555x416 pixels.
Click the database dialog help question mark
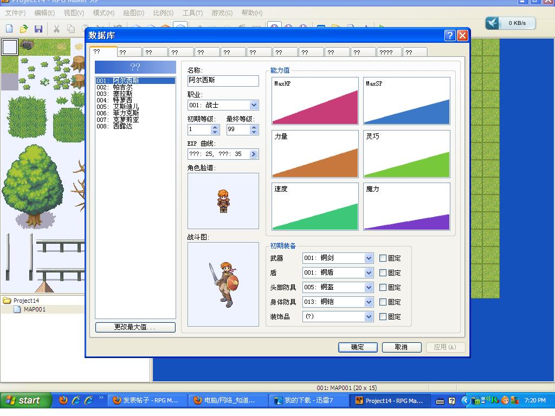[x=449, y=35]
